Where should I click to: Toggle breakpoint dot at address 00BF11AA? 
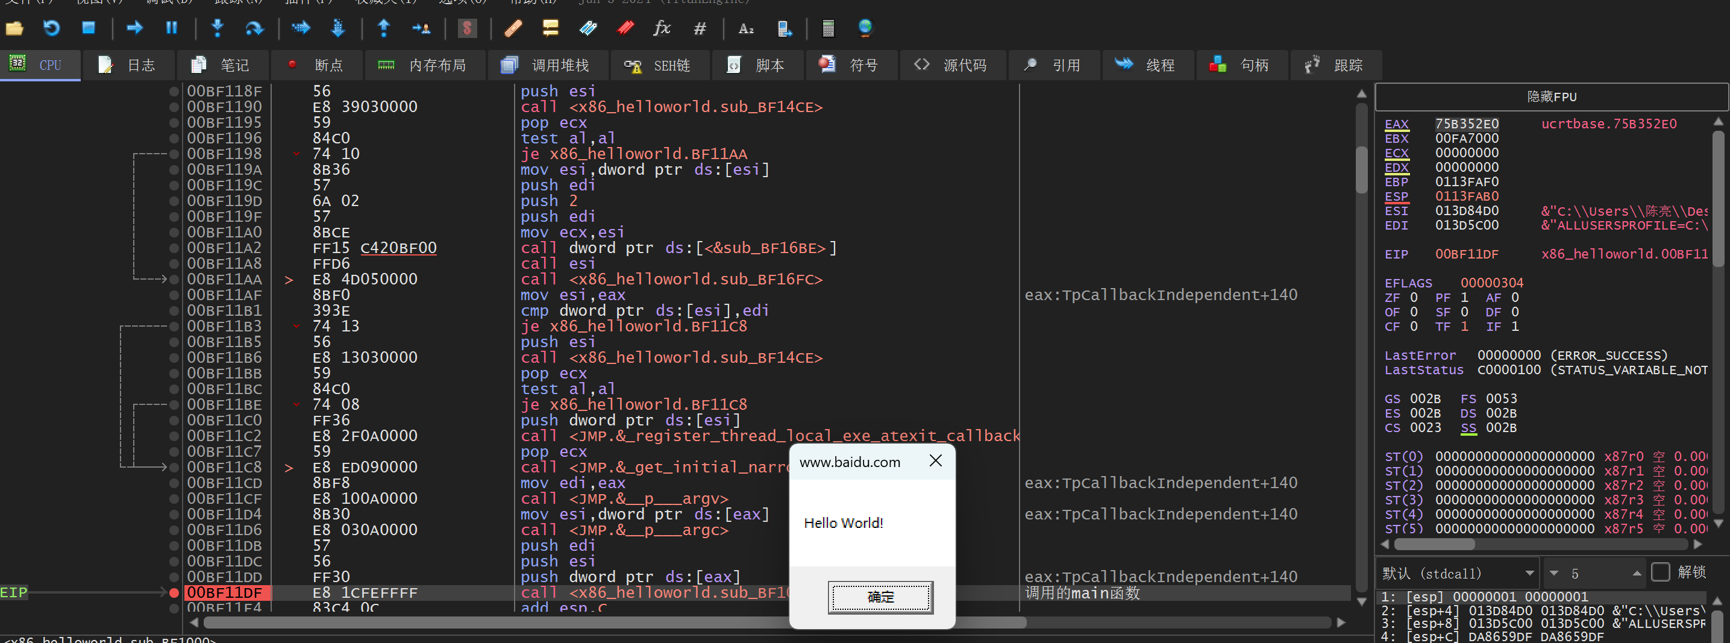coord(174,280)
